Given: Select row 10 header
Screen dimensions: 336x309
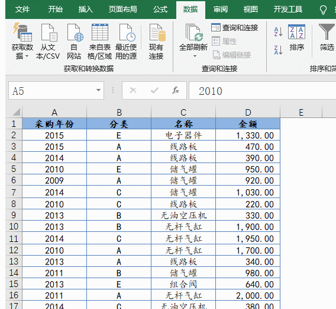Looking at the screenshot, I should coord(14,227).
